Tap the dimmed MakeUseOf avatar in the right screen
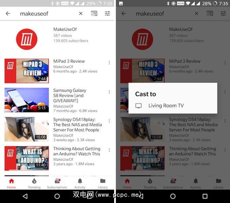 (x=142, y=39)
